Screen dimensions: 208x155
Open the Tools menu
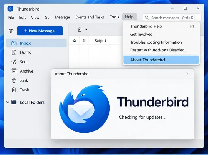pyautogui.click(x=115, y=17)
